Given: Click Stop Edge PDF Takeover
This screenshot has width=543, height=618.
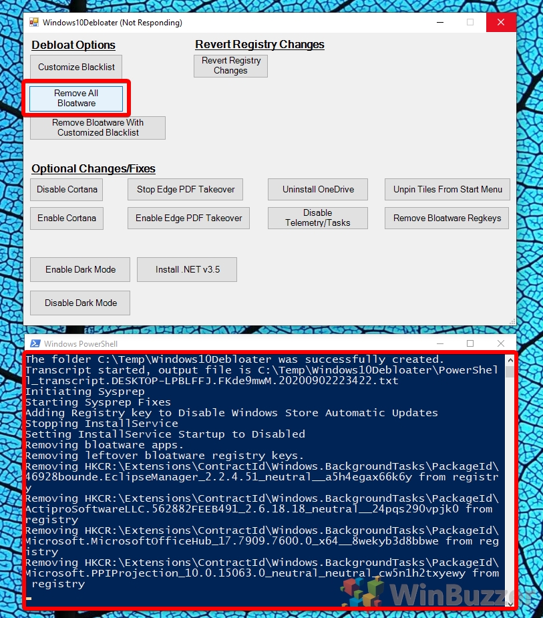Looking at the screenshot, I should coord(185,190).
